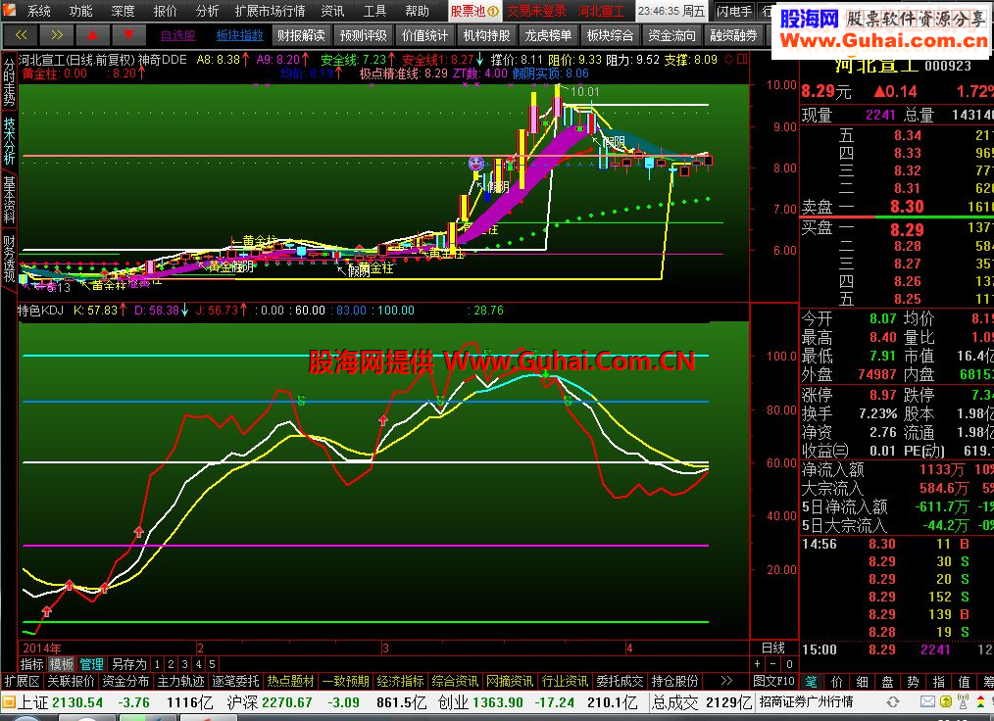
Task: Expand more bottom tabs with >> arrow
Action: 726,681
